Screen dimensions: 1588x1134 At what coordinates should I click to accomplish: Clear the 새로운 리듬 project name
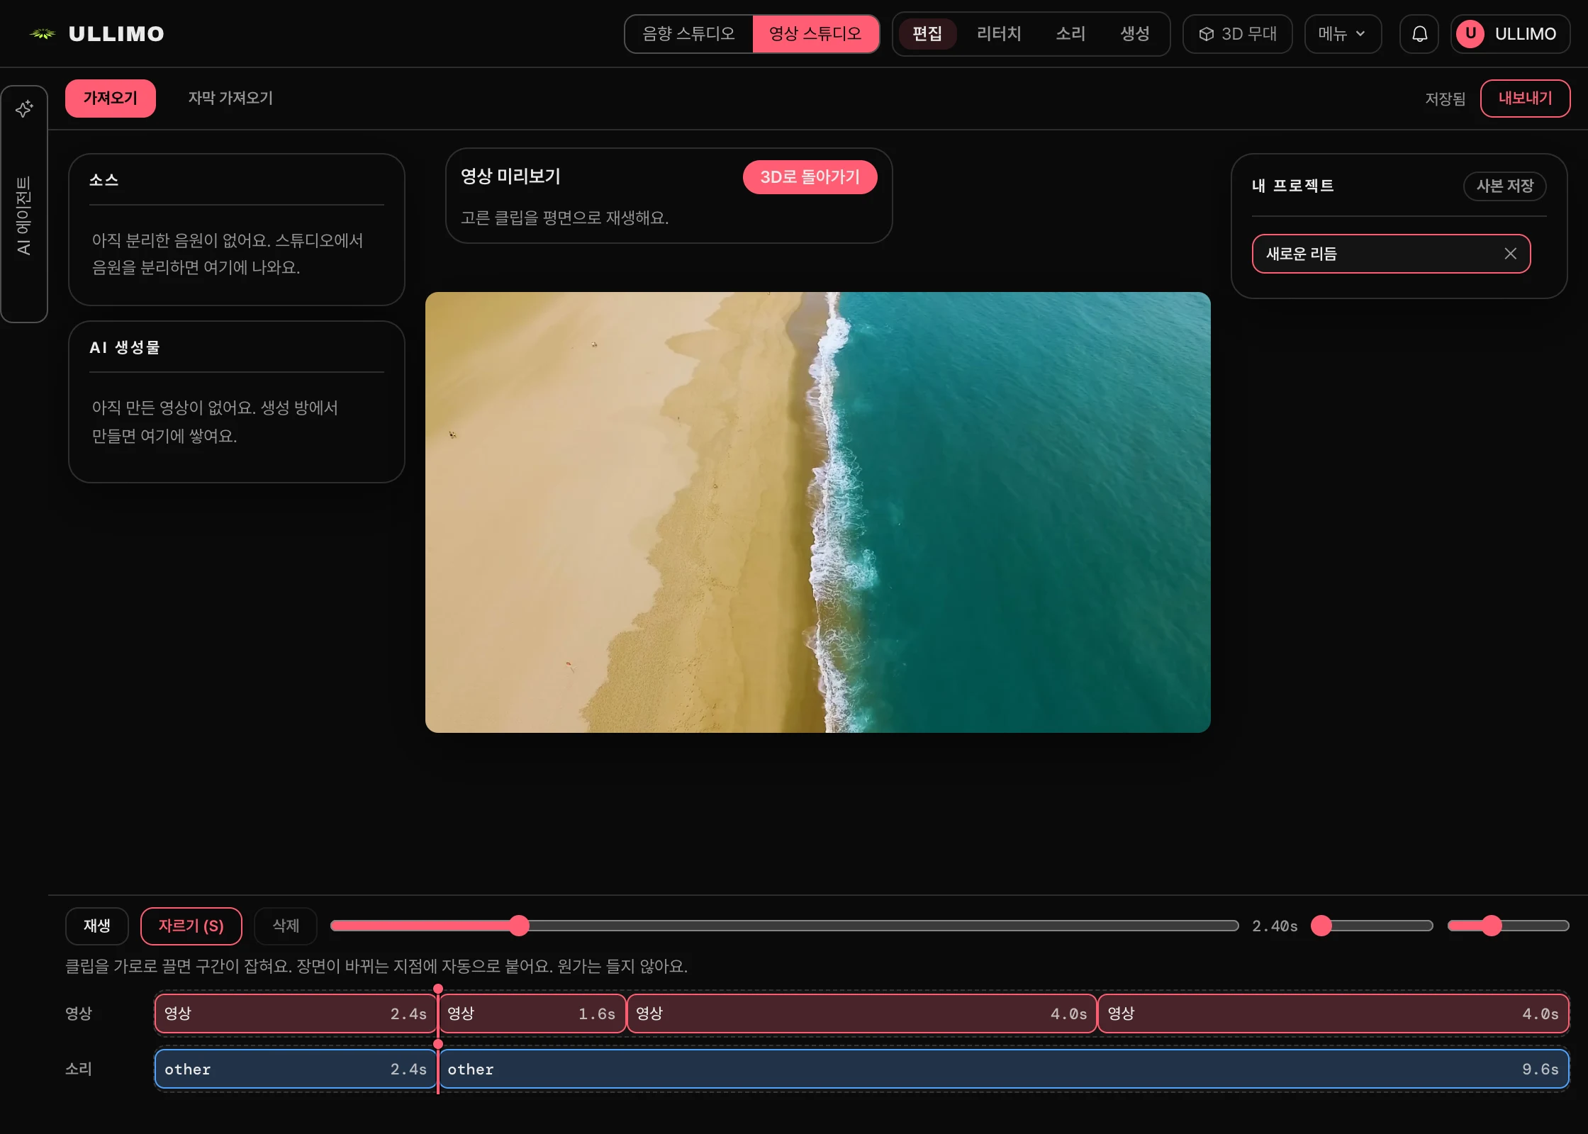click(1510, 254)
